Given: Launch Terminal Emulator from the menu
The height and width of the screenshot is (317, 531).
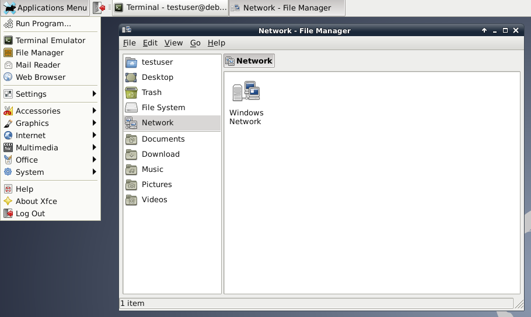Looking at the screenshot, I should click(50, 40).
